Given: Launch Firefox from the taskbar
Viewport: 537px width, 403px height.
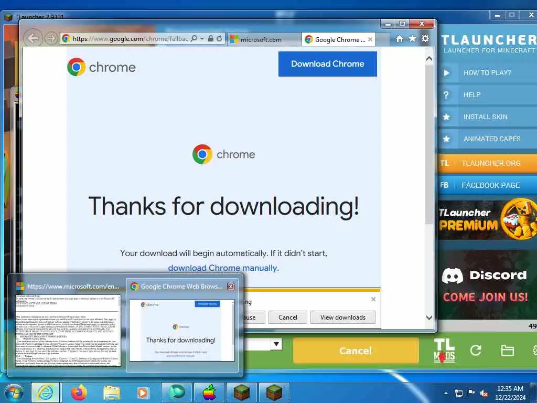Looking at the screenshot, I should (x=79, y=393).
